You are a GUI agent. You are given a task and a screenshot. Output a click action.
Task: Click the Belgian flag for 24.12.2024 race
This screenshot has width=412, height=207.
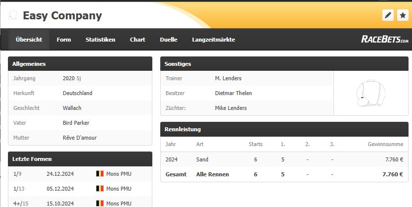[x=100, y=174]
